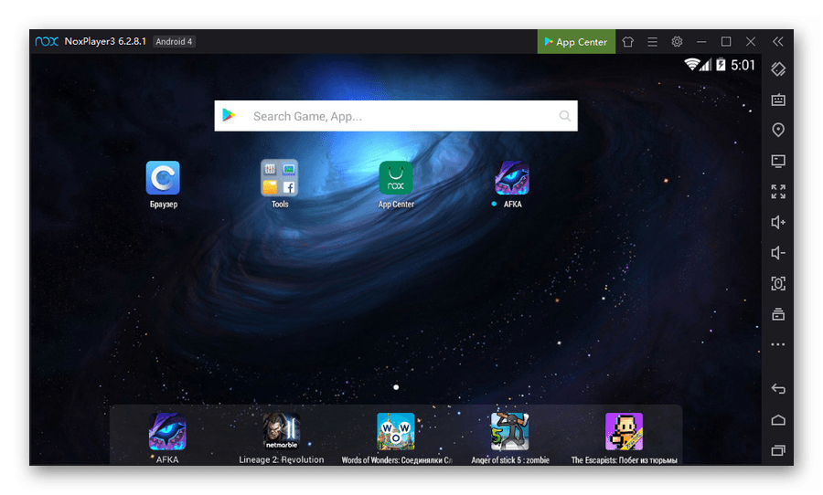Expand more sidebar tools with the three dots

pos(778,345)
